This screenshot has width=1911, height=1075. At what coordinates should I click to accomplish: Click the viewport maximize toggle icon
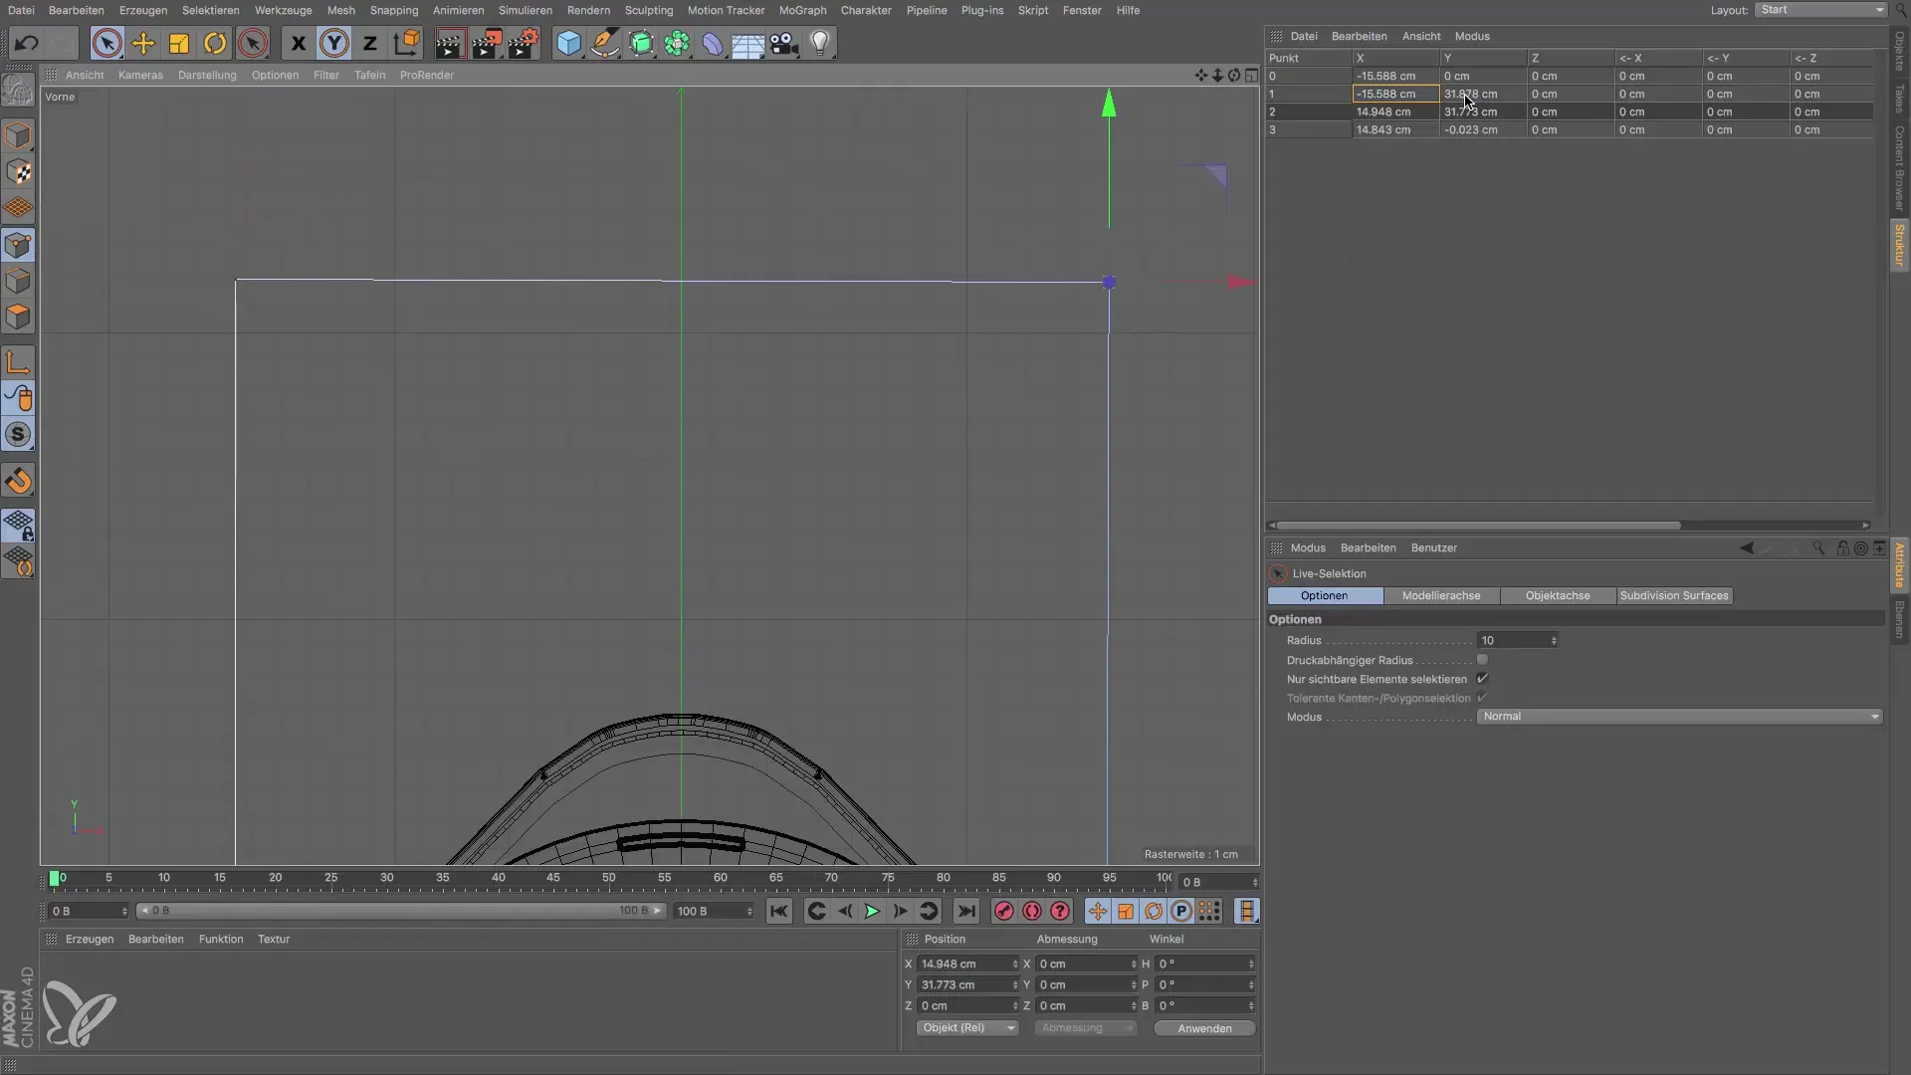(1251, 76)
